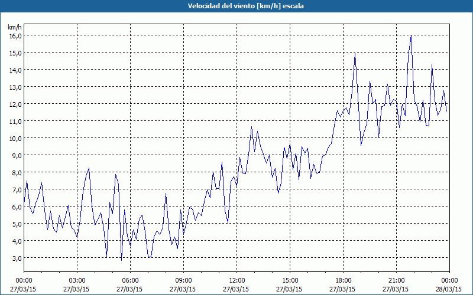Select the 13,0 y-axis label
473x295 pixels.
tap(15, 87)
